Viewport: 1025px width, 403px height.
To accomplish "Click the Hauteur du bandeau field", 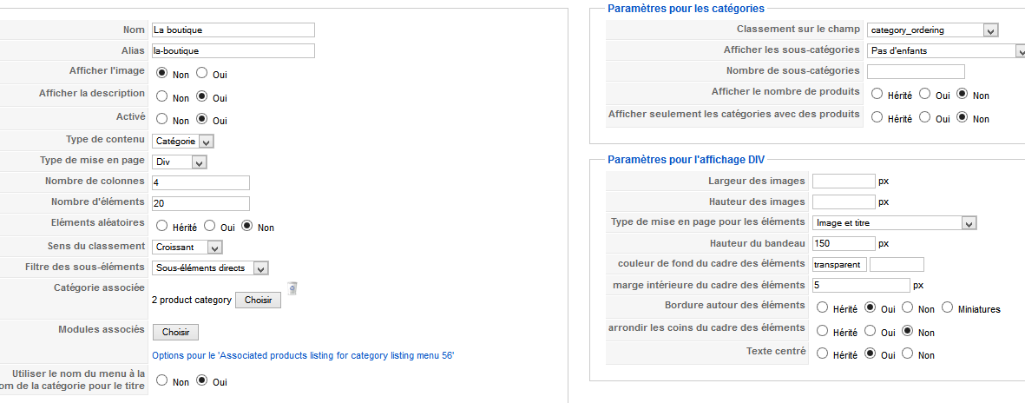I will point(844,243).
